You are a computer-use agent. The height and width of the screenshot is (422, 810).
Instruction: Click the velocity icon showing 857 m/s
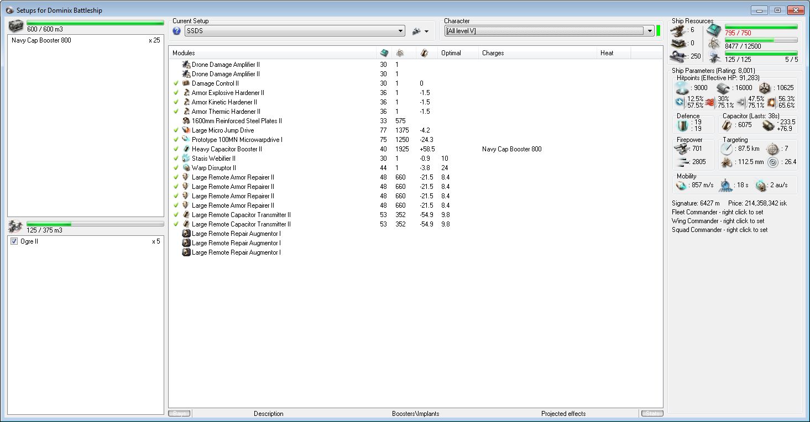[681, 186]
